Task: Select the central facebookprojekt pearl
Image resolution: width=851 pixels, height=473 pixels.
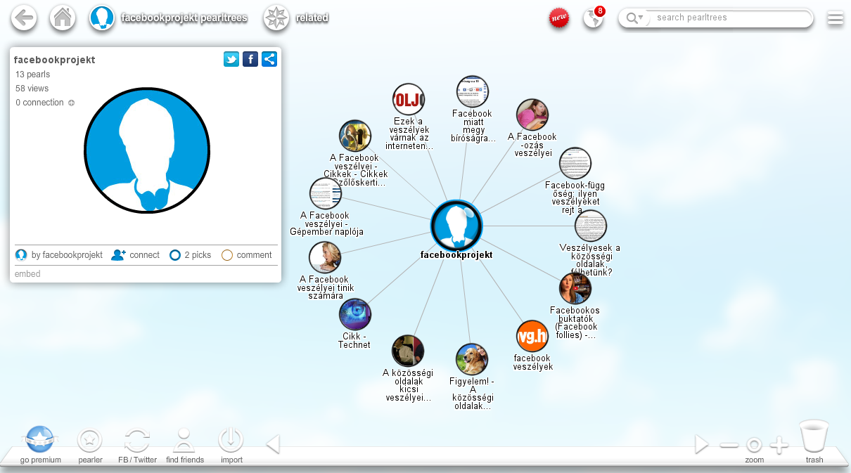Action: coord(456,226)
